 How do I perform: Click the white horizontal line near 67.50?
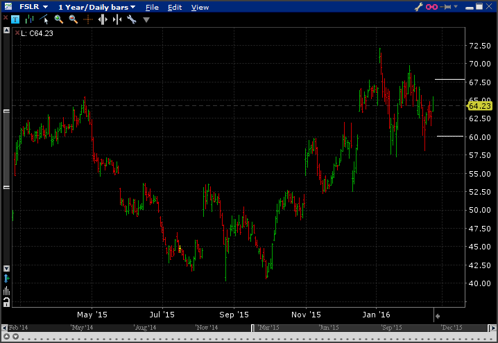pos(449,79)
